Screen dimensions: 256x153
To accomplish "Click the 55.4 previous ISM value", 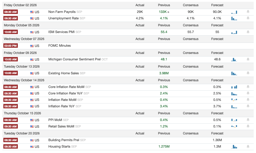I will click(x=164, y=32).
